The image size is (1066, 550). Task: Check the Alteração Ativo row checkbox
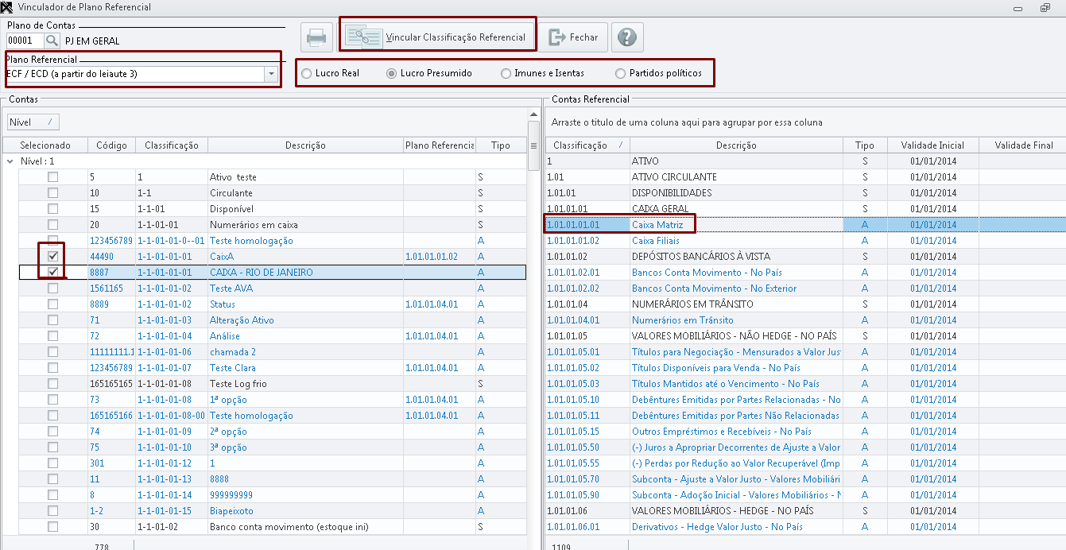[x=52, y=320]
